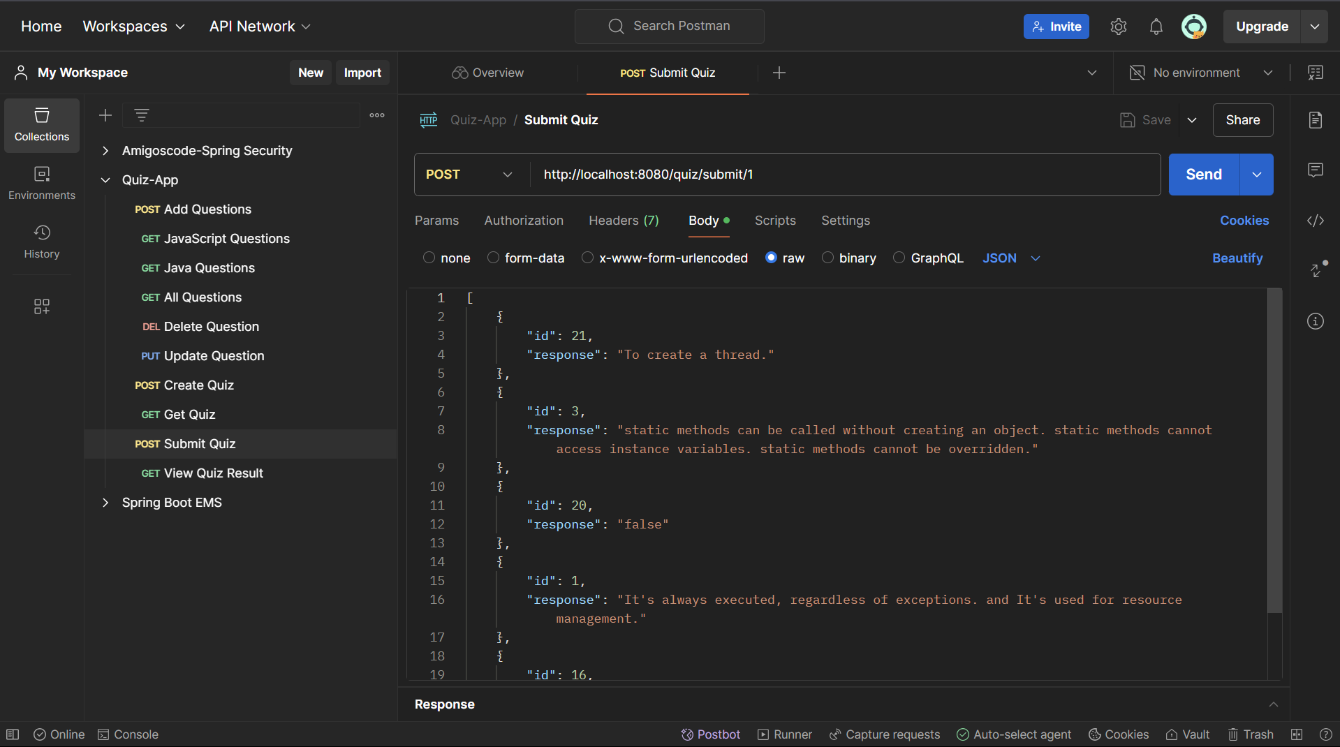
Task: Click the notifications bell icon
Action: [1156, 27]
